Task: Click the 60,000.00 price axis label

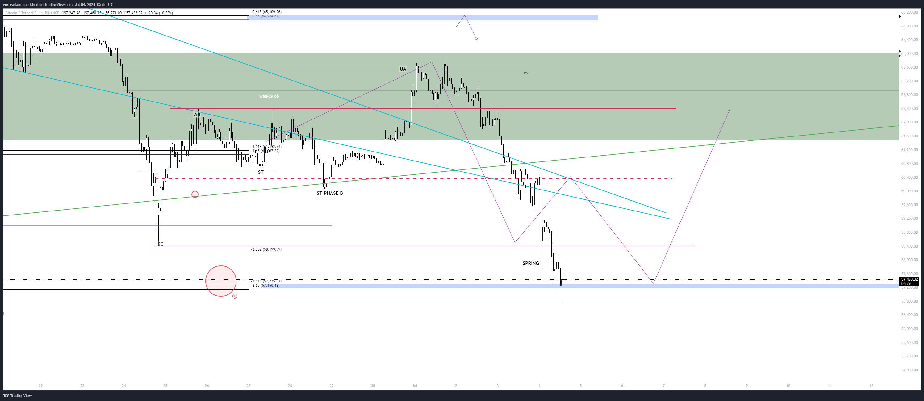Action: click(909, 191)
